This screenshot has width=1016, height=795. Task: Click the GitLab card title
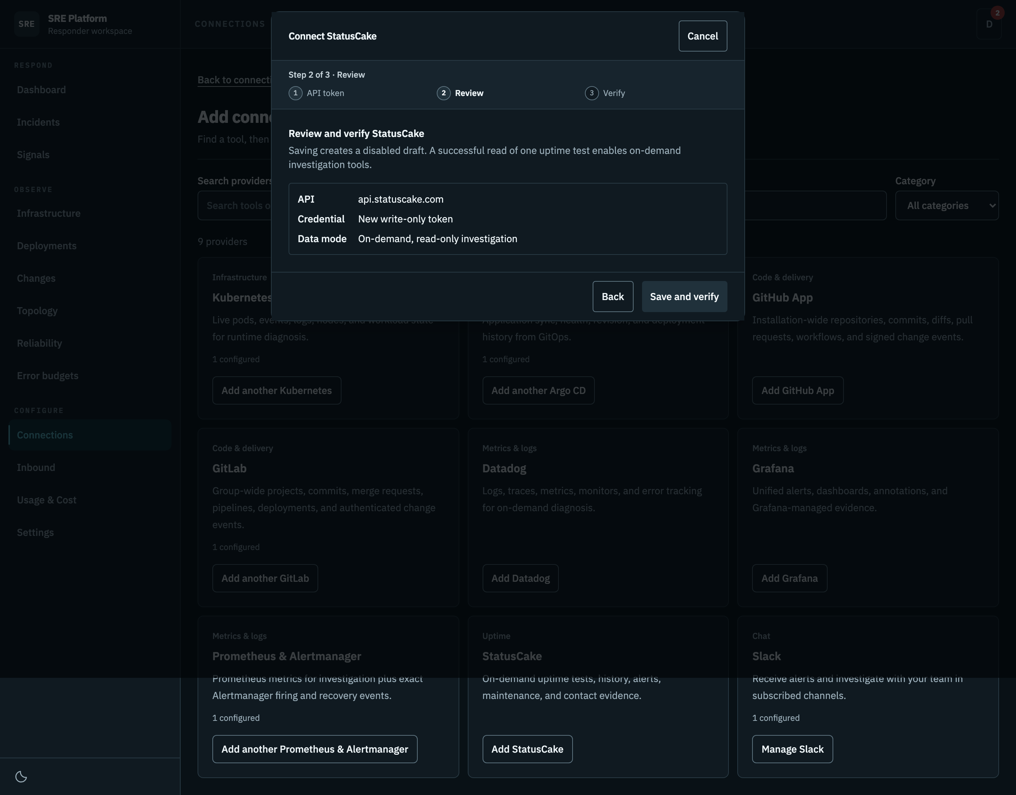(229, 468)
